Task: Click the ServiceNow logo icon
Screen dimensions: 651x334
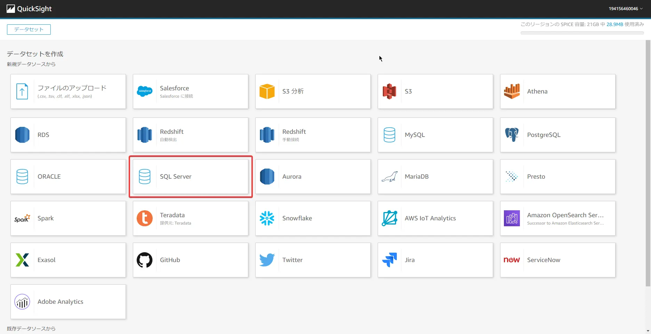Action: [x=512, y=260]
